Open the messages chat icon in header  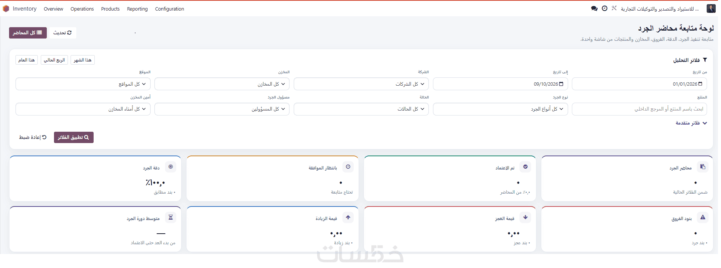tap(594, 9)
